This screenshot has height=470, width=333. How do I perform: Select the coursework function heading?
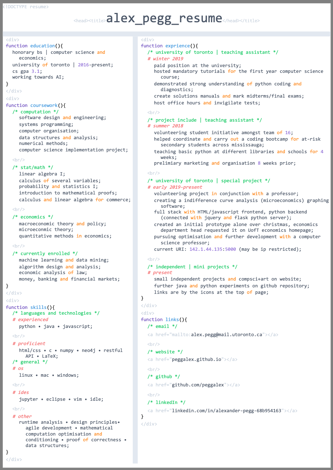click(x=44, y=105)
